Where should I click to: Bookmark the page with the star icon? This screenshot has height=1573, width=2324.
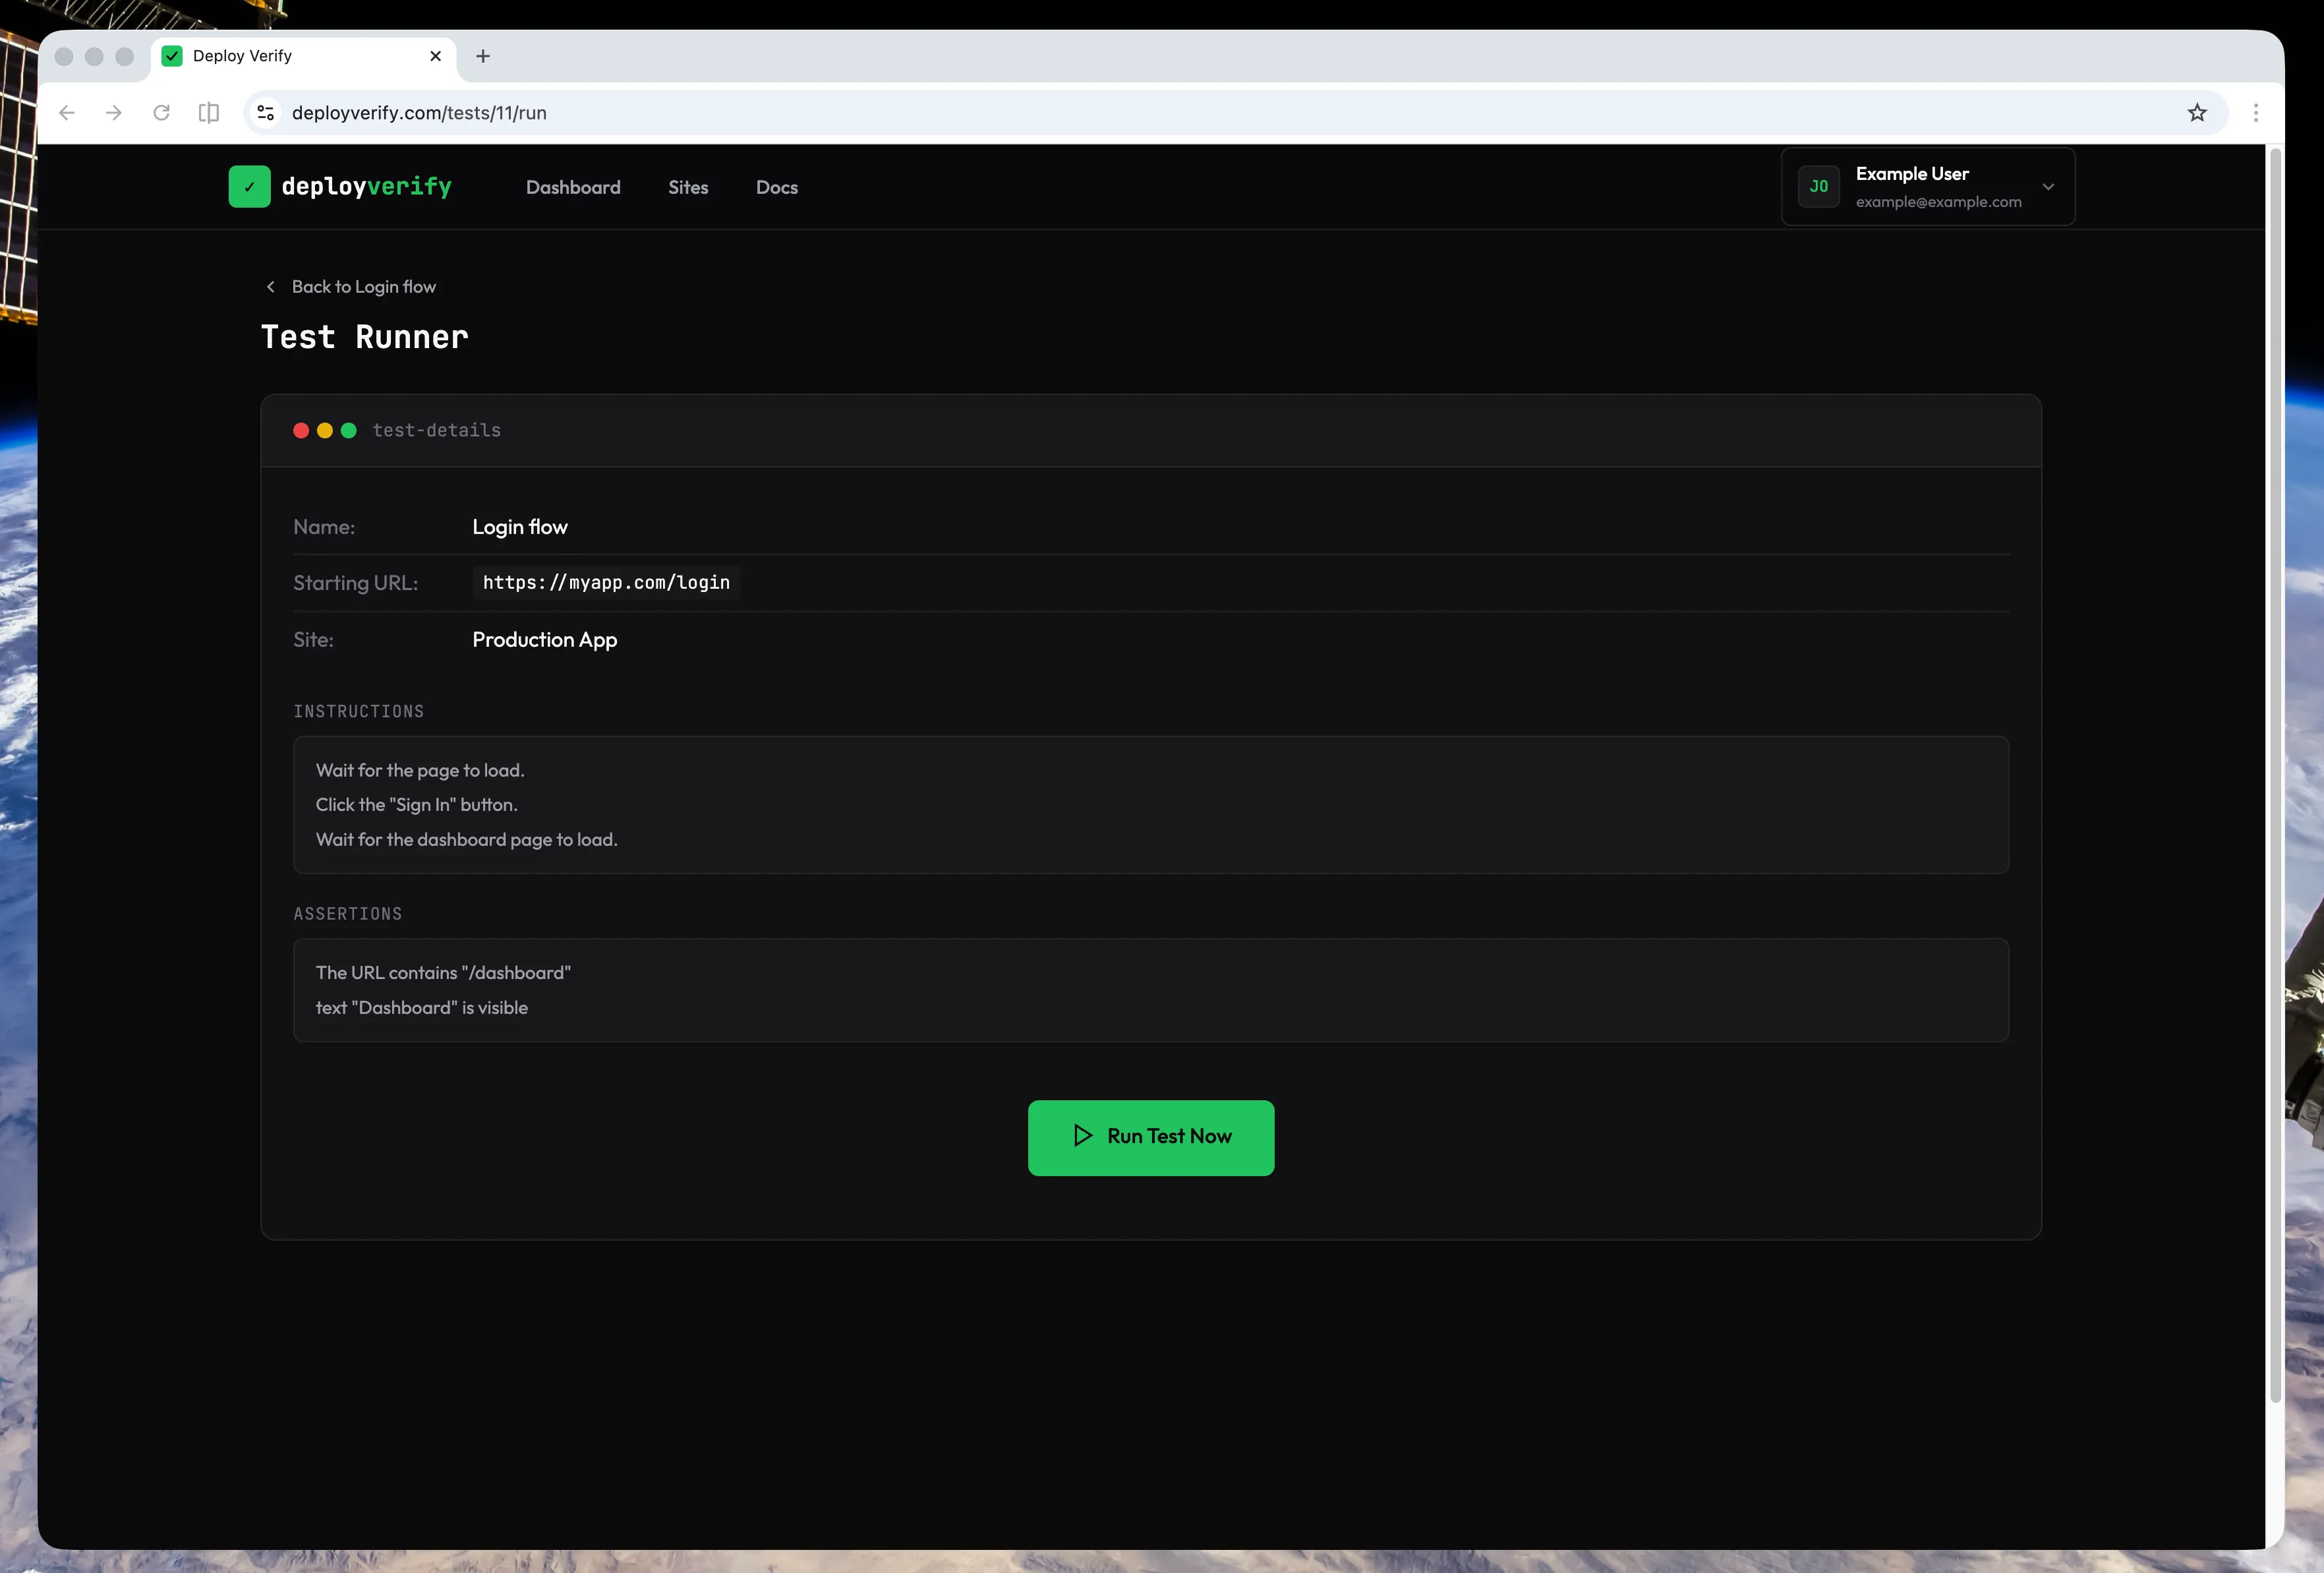[x=2196, y=112]
